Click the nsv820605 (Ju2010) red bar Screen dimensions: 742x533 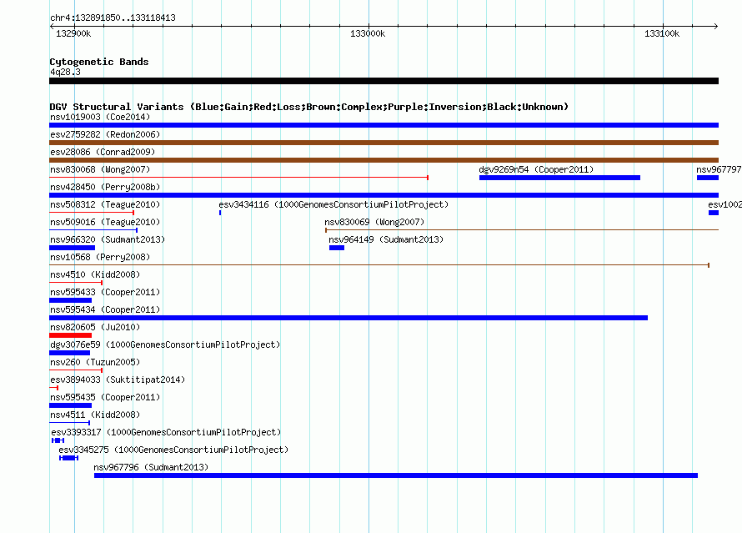coord(71,335)
